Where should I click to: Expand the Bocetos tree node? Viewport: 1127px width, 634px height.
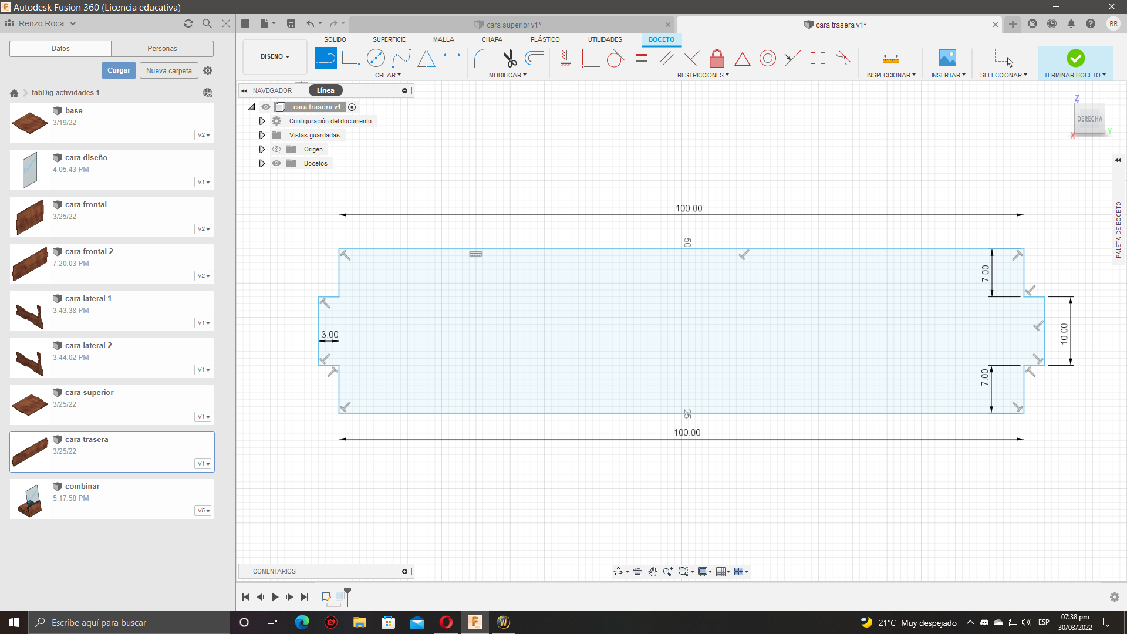pos(262,163)
